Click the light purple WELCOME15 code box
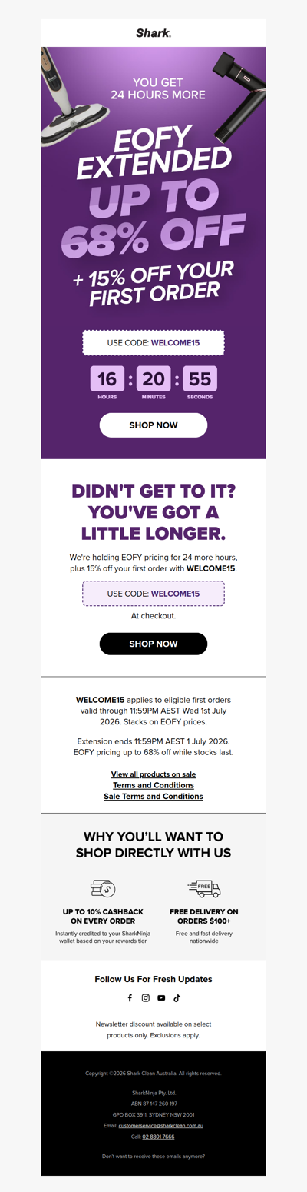The image size is (307, 1192). pyautogui.click(x=153, y=594)
